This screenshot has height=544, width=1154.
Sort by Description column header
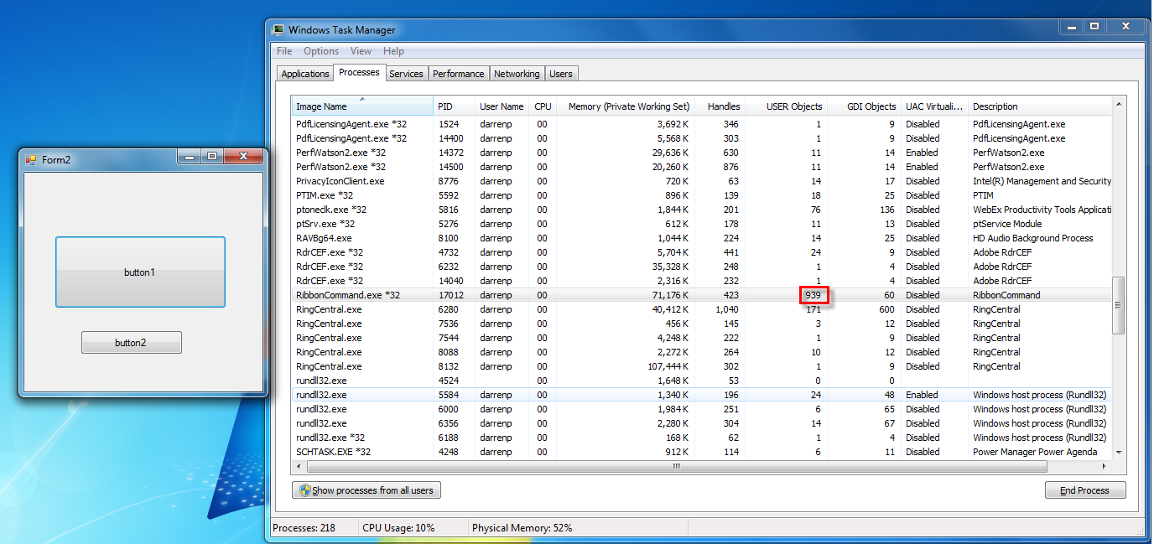point(1040,106)
